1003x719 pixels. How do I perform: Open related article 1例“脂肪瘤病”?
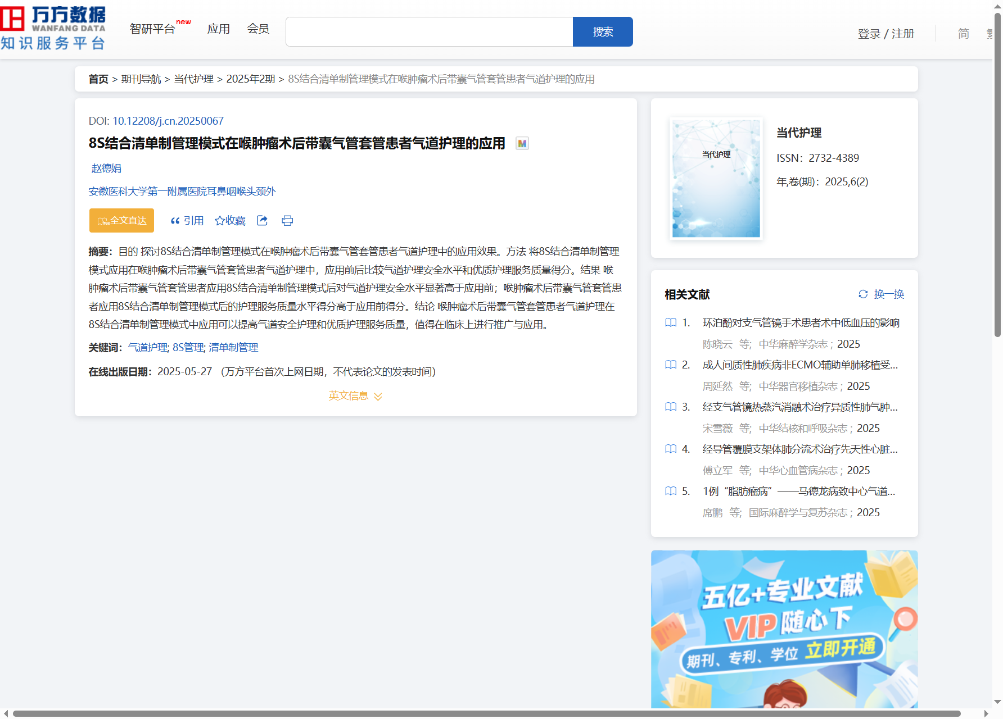pos(799,491)
